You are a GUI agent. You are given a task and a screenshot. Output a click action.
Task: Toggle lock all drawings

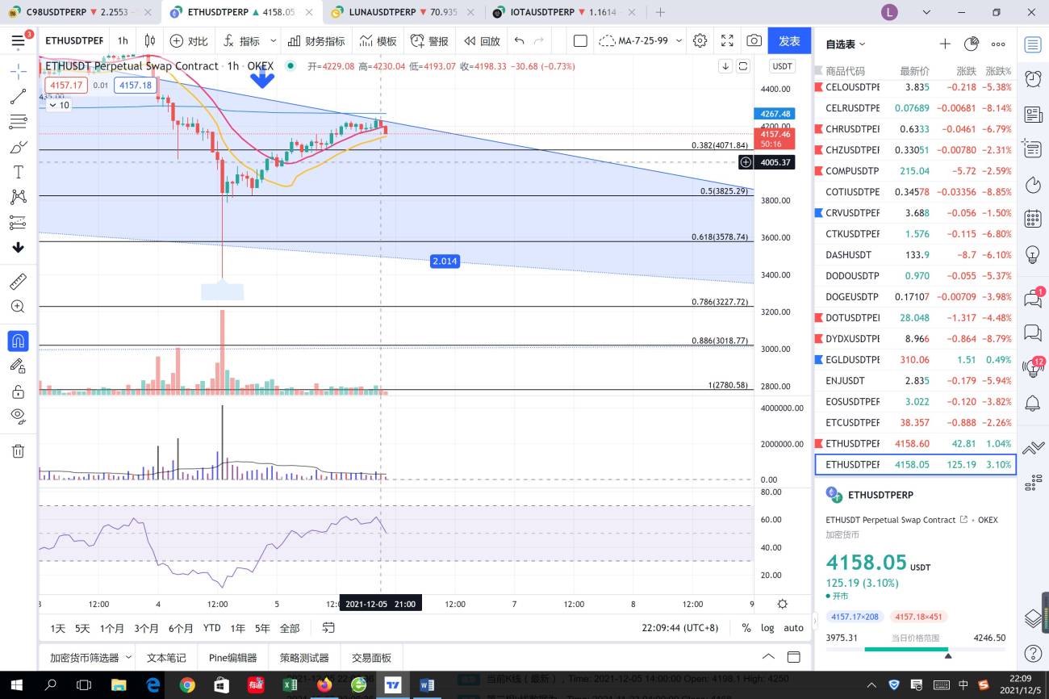click(x=18, y=391)
